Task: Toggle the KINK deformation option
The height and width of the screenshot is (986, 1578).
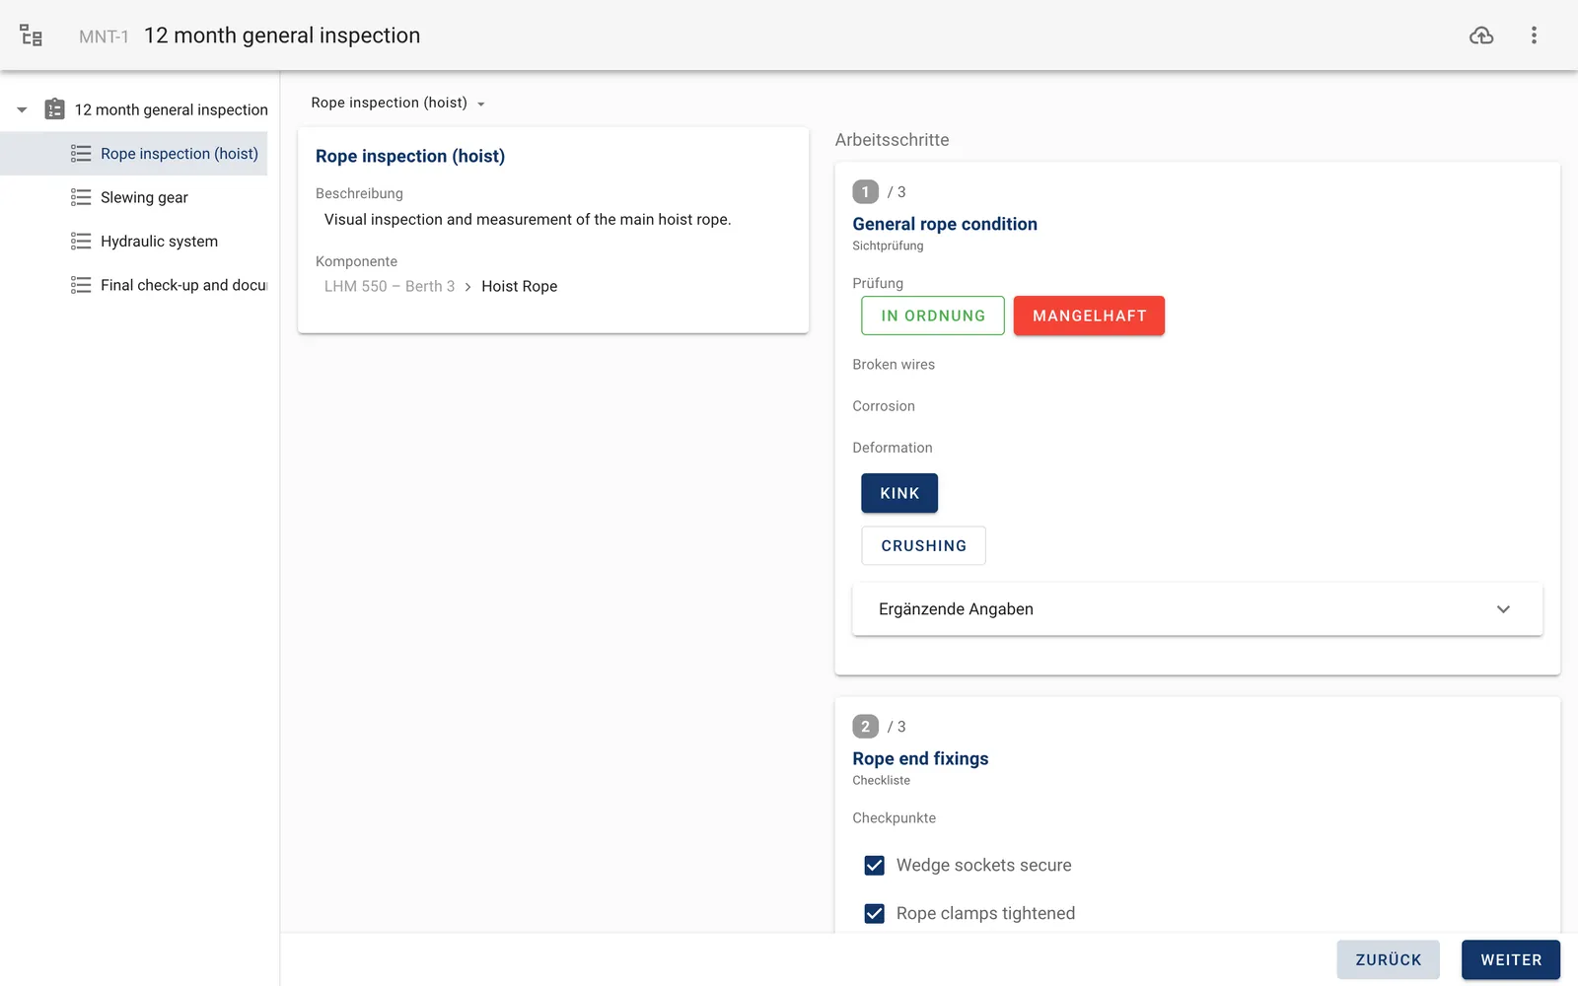Action: tap(899, 493)
